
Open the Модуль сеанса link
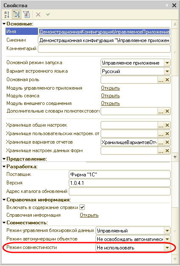110,96
